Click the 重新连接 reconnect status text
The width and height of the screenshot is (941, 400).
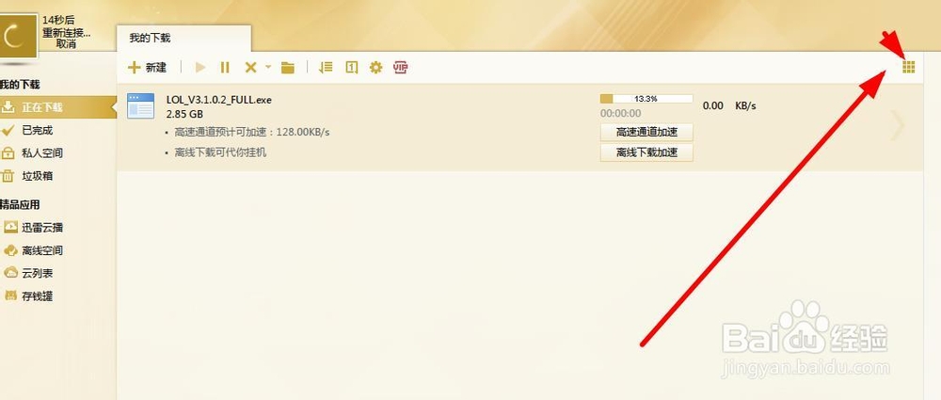[66, 32]
